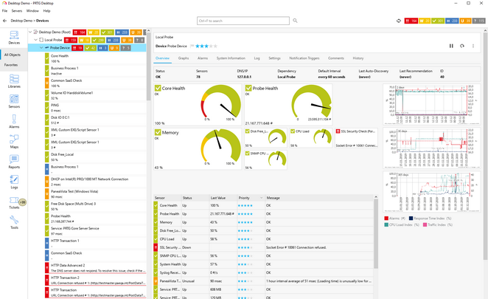488x299 pixels.
Task: Open the Sensors sidebar icon
Action: point(14,101)
